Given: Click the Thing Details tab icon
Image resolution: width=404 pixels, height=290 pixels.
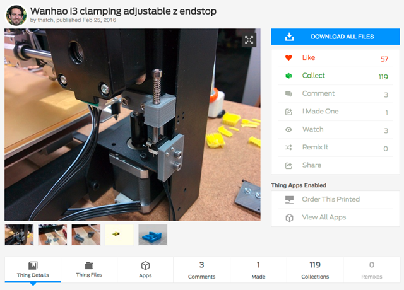Looking at the screenshot, I should tap(33, 265).
